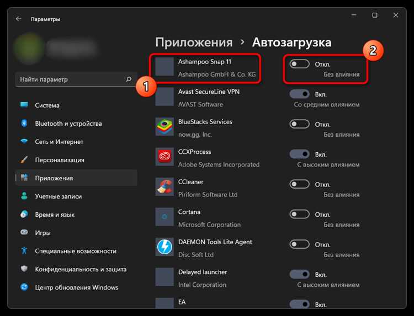This screenshot has width=414, height=316.
Task: Click the Ashampoo Snap 11 entry name
Action: pos(205,62)
